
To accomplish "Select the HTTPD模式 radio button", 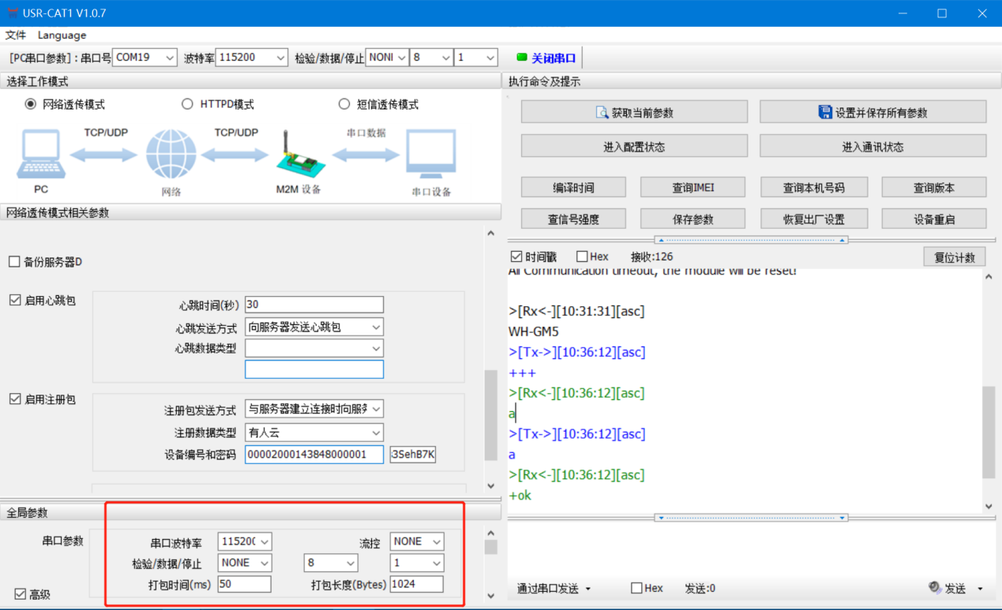I will [x=187, y=104].
